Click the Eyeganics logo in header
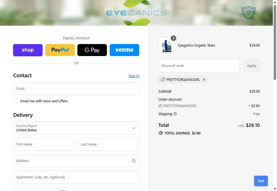Viewport: 277px width, 191px height. click(137, 13)
